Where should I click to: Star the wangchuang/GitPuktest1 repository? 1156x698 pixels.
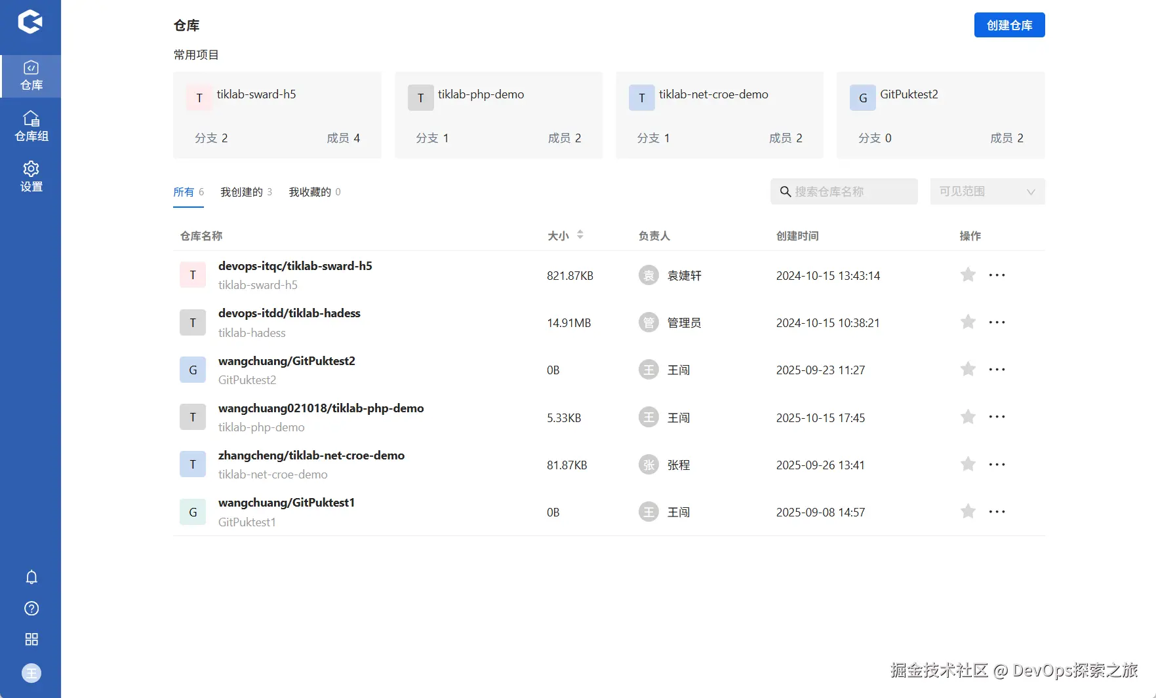pos(968,511)
